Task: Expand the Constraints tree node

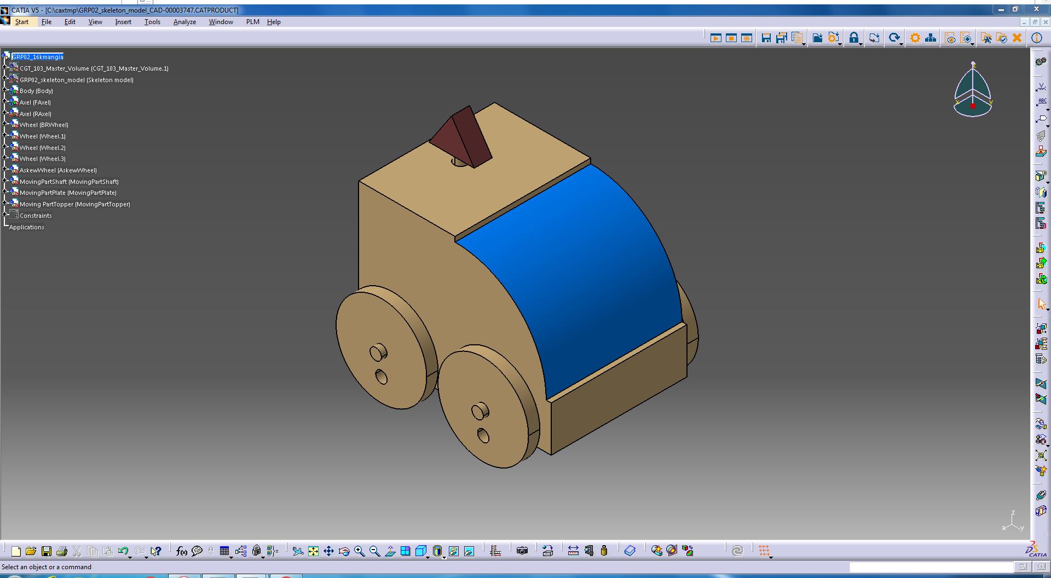Action: (5, 215)
